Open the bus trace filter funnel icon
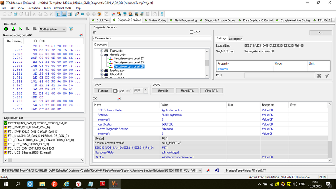The height and width of the screenshot is (189, 336). pos(70,29)
